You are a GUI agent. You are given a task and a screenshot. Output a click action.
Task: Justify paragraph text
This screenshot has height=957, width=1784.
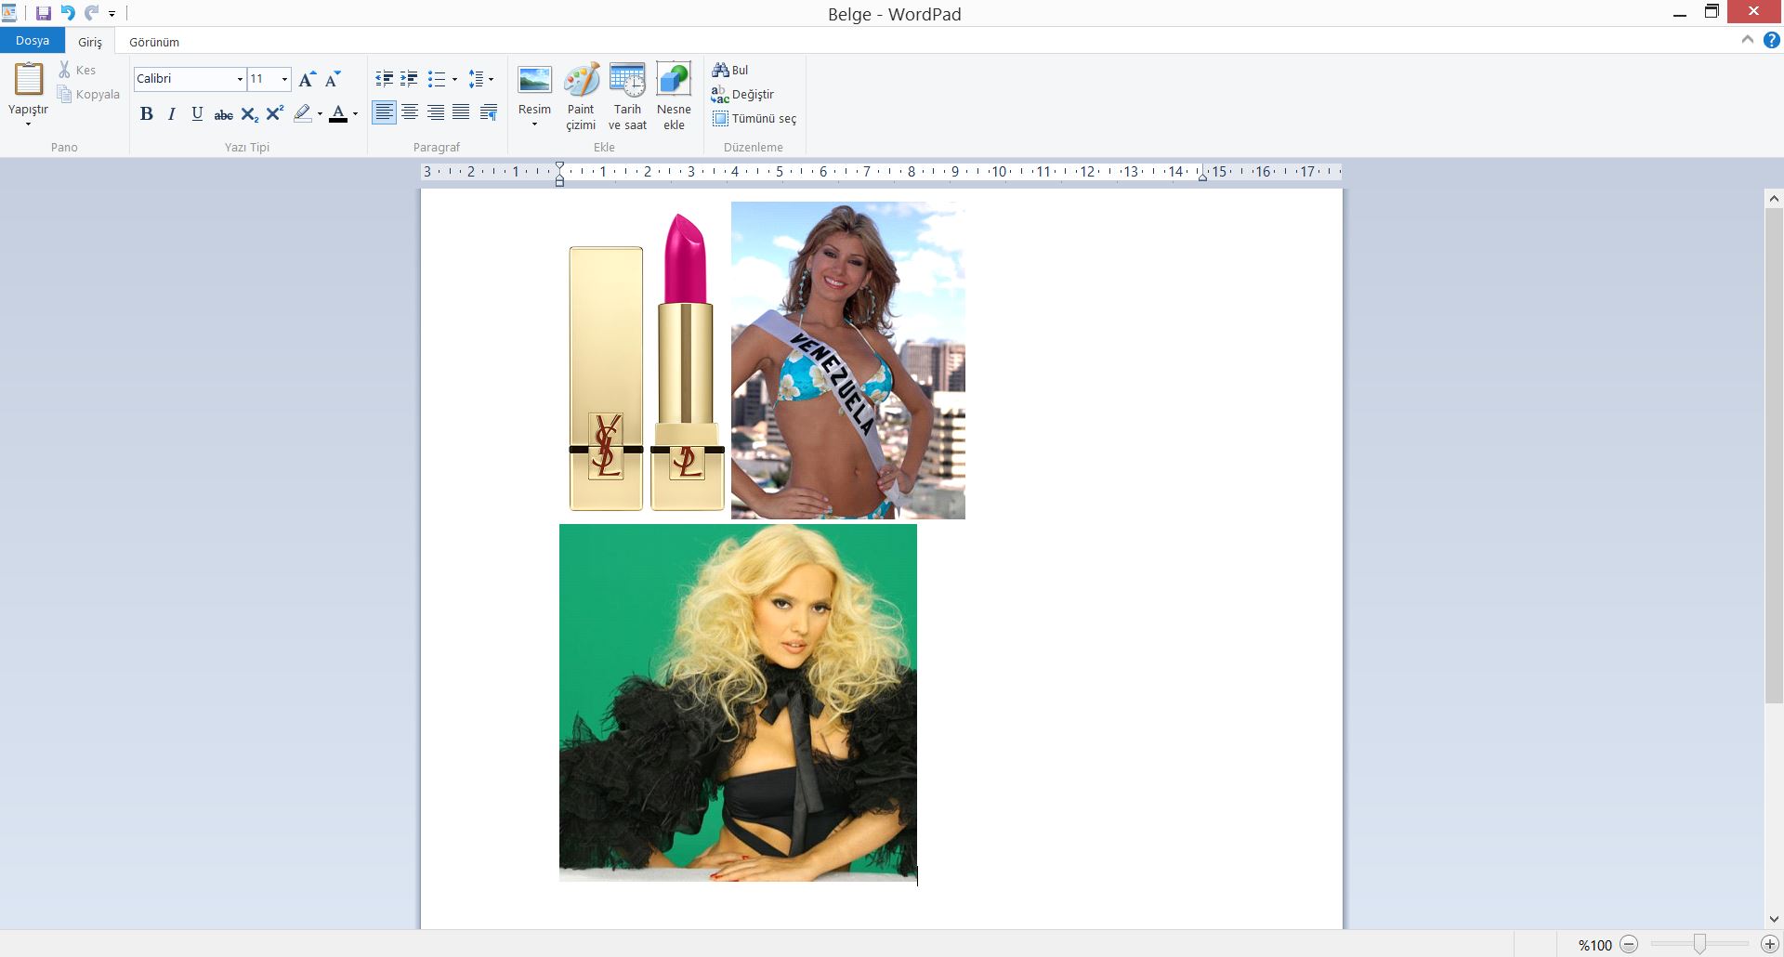pos(461,113)
